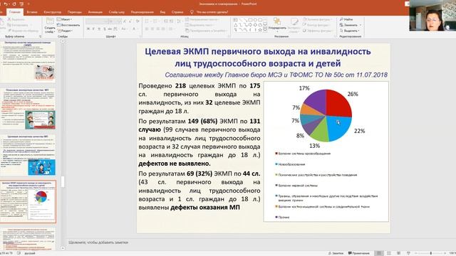Select the oval shape in the shapes gallery
The width and height of the screenshot is (456, 256).
255,20
